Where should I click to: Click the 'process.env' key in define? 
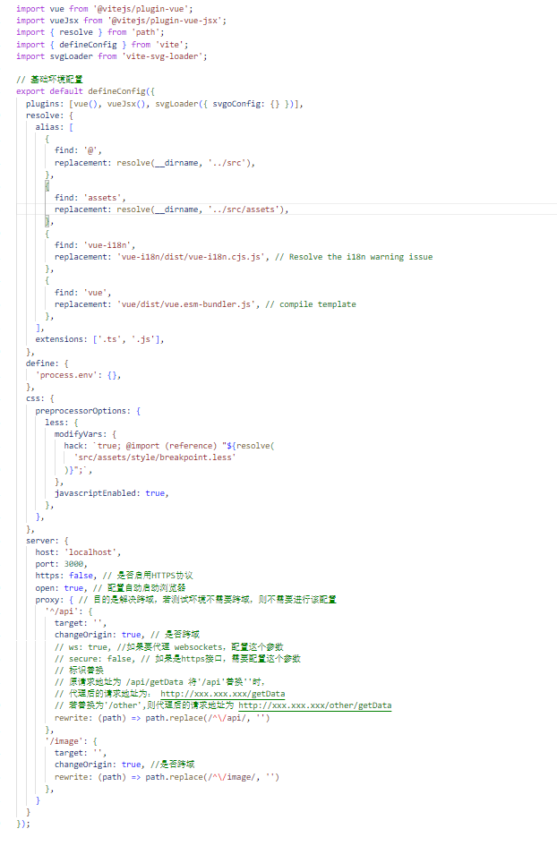[70, 375]
